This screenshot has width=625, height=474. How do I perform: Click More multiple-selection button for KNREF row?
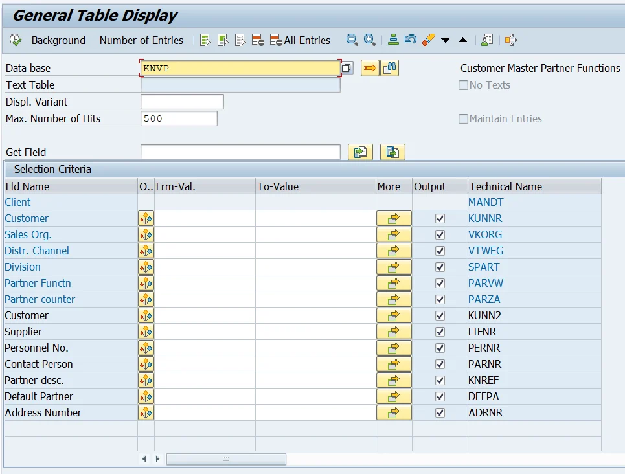pos(394,380)
